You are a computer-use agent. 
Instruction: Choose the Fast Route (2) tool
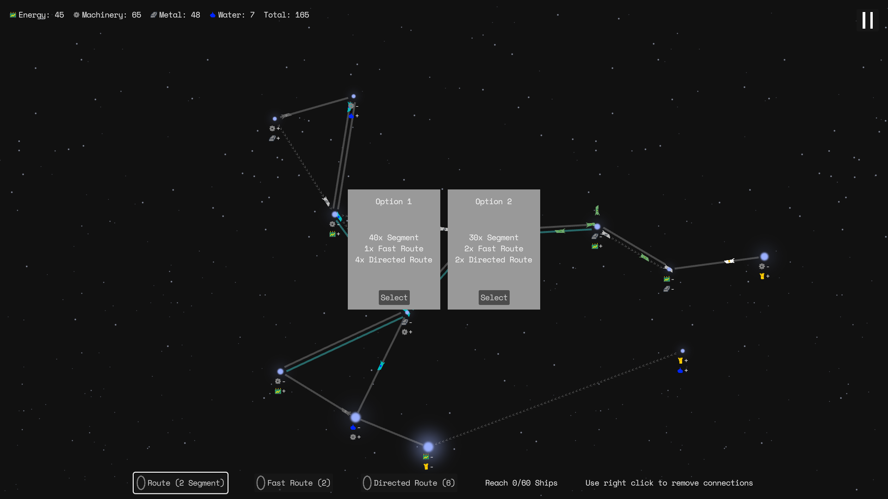(x=293, y=483)
